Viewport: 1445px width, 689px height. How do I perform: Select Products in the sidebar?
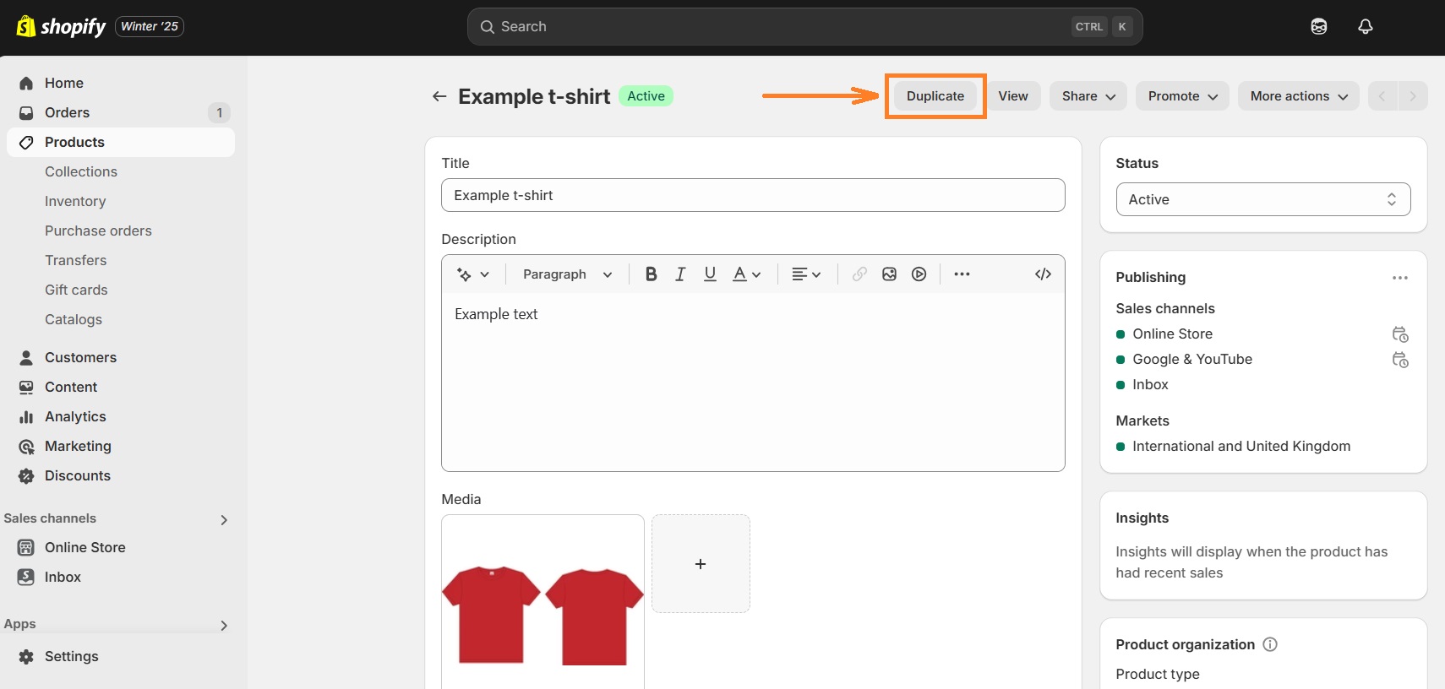121,142
